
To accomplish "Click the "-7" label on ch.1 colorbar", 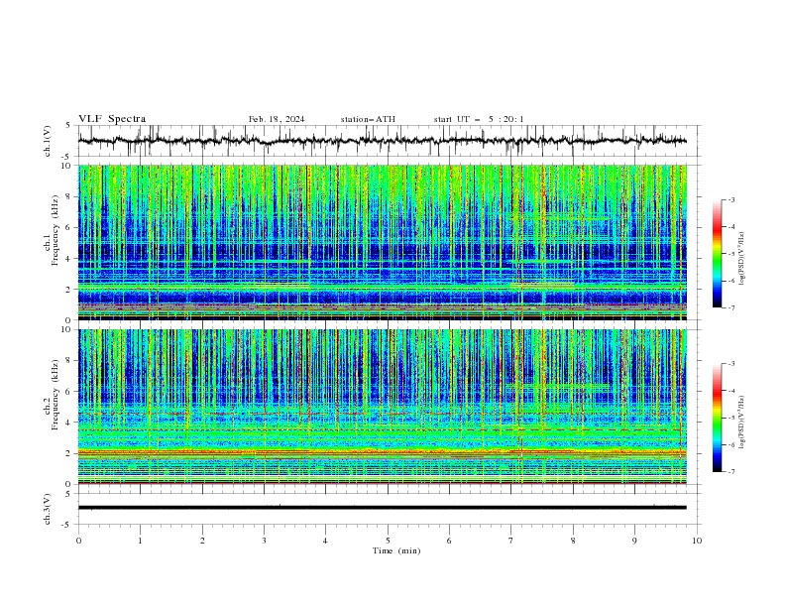I will coord(731,307).
